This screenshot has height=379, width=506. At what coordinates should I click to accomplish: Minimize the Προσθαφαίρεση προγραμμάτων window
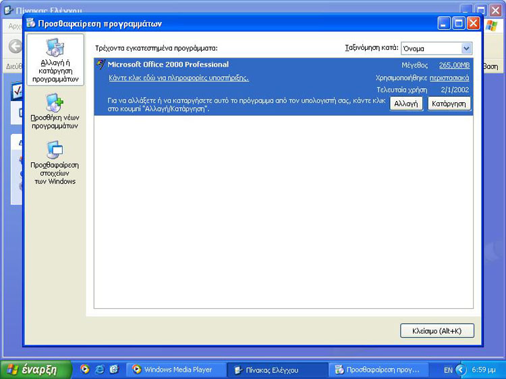(444, 23)
